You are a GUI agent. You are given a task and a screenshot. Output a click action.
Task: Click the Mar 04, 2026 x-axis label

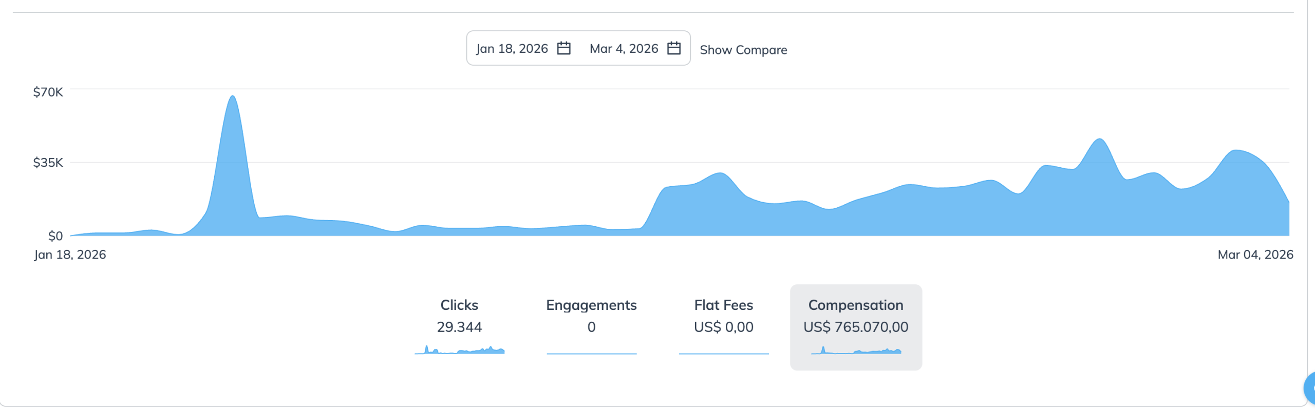(1255, 255)
